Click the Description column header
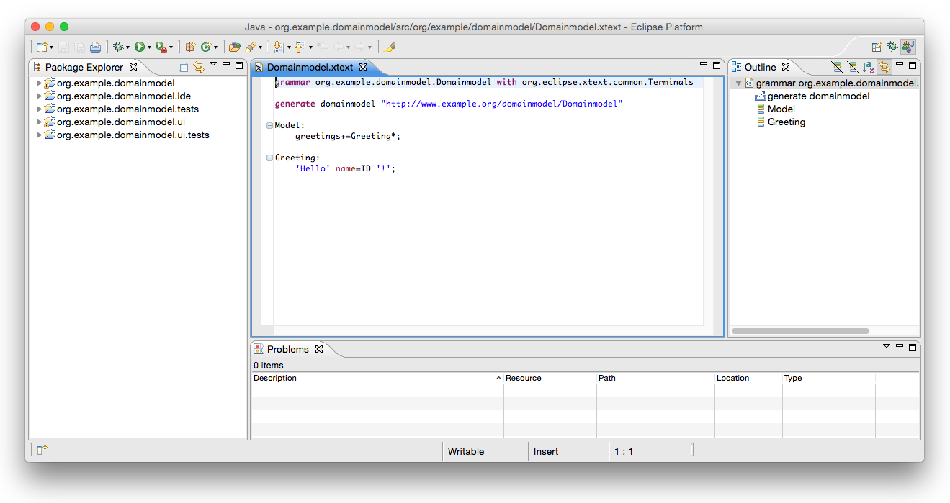950x503 pixels. [275, 378]
